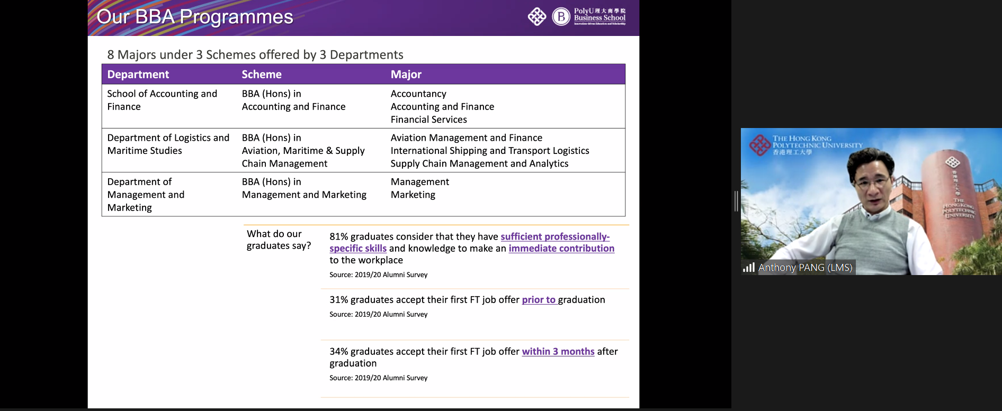Click the red PolyU logo in video background
The height and width of the screenshot is (411, 1002).
(759, 145)
